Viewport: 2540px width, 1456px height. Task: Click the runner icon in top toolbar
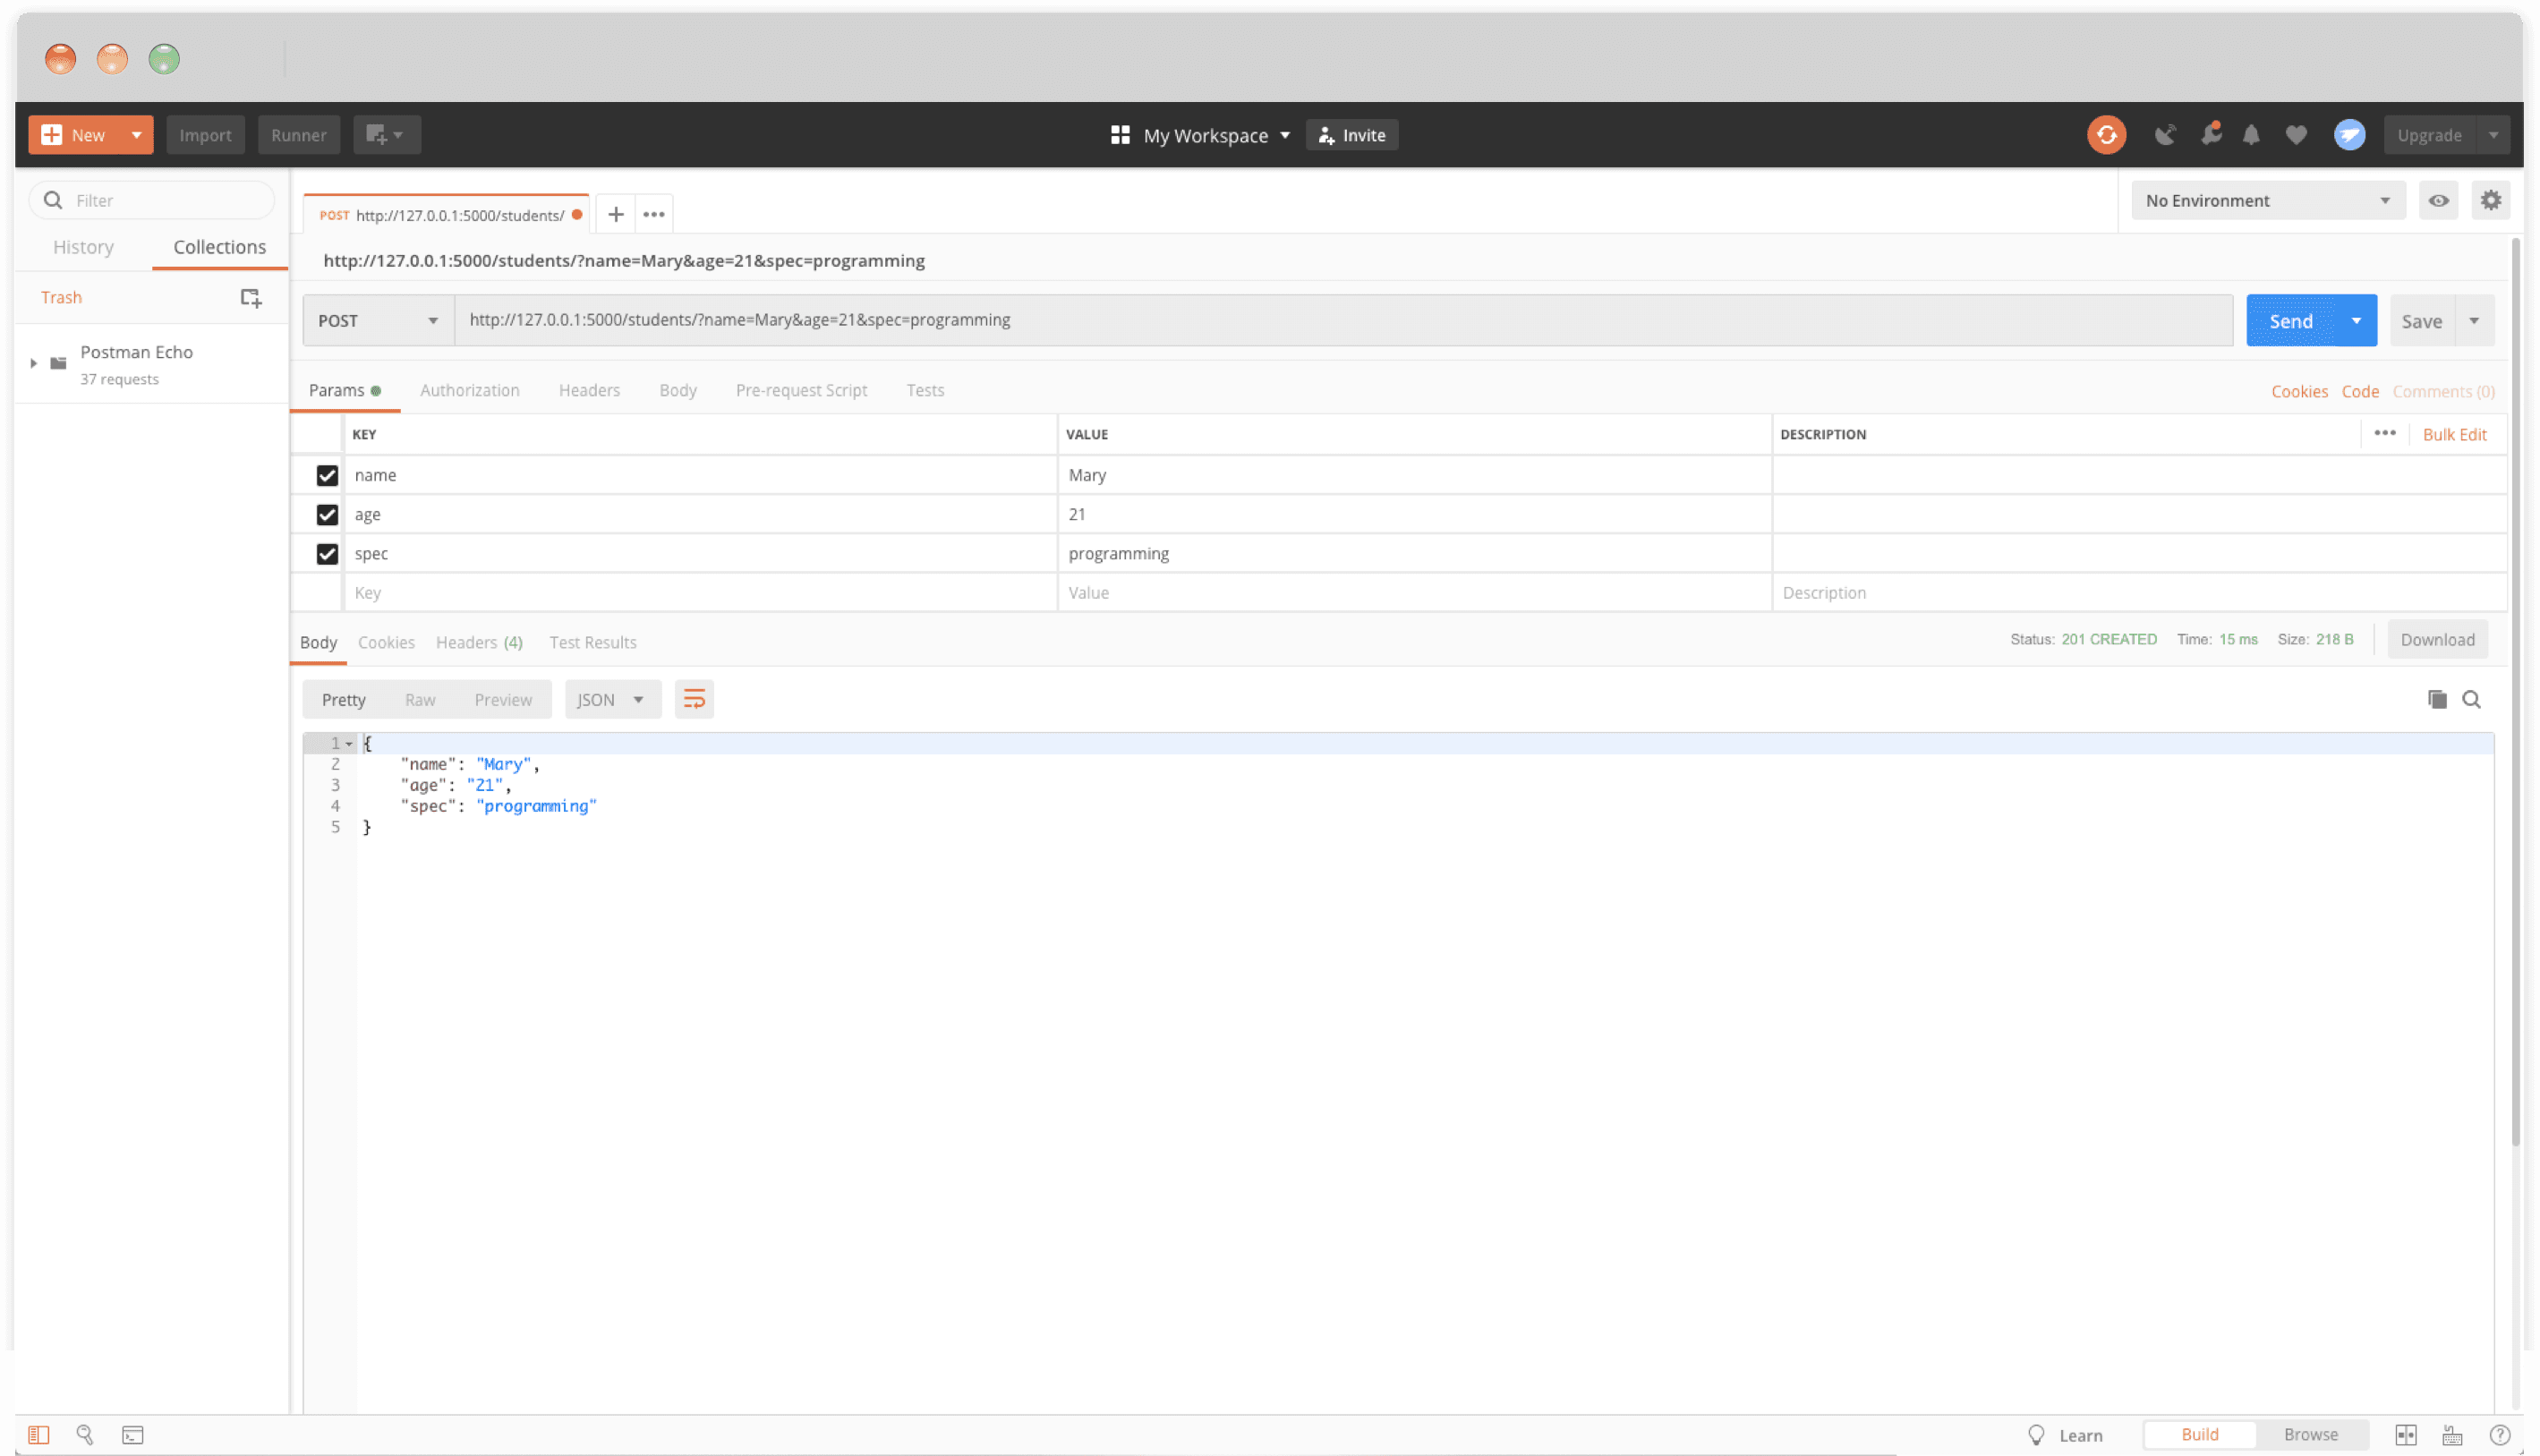point(296,134)
